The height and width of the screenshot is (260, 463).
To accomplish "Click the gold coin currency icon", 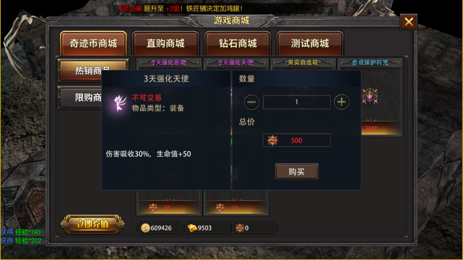I will pos(145,228).
